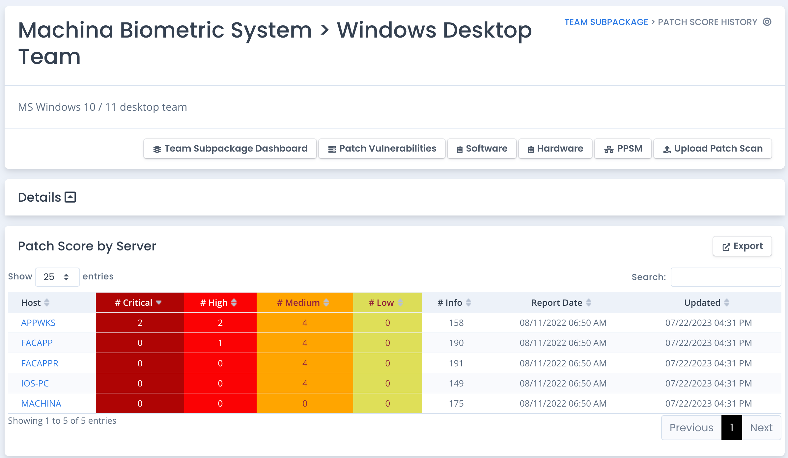This screenshot has width=788, height=458.
Task: Click IOS-PC medium count cell showing 4
Action: pos(305,383)
